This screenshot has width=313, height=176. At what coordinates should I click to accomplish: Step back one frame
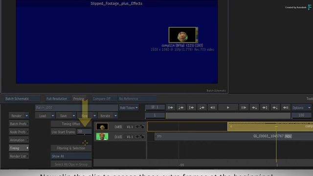click(x=212, y=108)
